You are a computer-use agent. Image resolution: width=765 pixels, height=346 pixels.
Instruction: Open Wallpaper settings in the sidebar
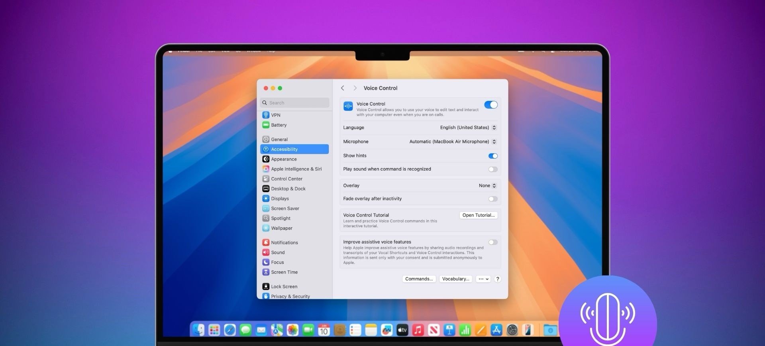(x=294, y=228)
